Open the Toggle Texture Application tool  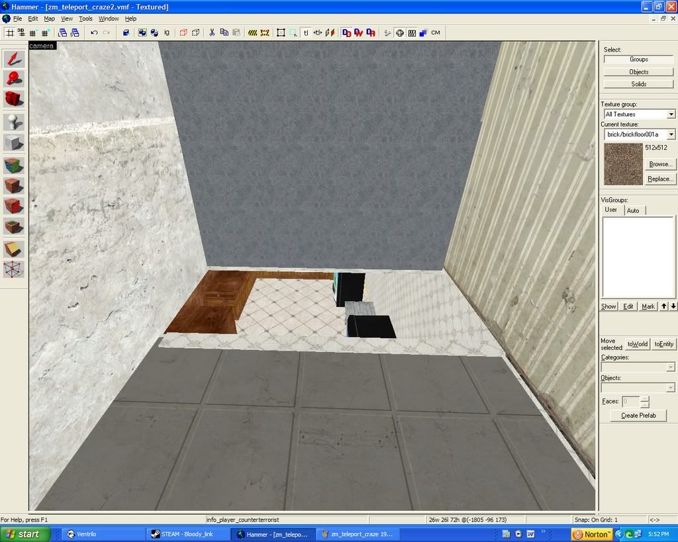coord(14,165)
